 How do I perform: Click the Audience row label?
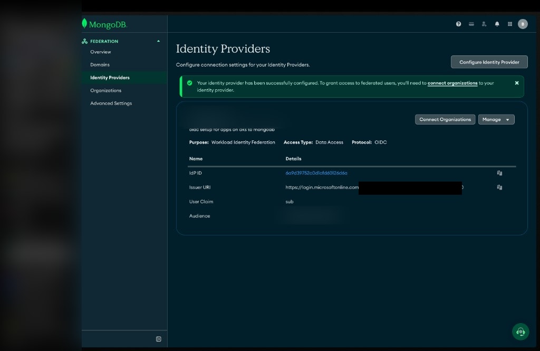pos(199,216)
